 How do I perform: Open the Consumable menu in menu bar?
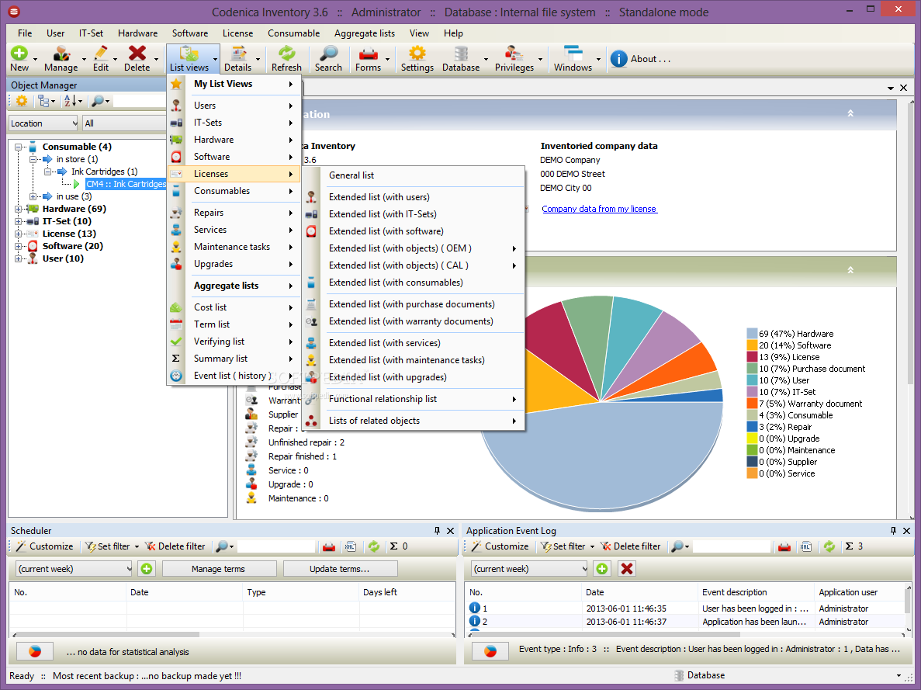(294, 33)
